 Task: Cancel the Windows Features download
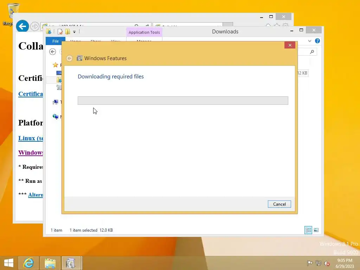[x=279, y=204]
